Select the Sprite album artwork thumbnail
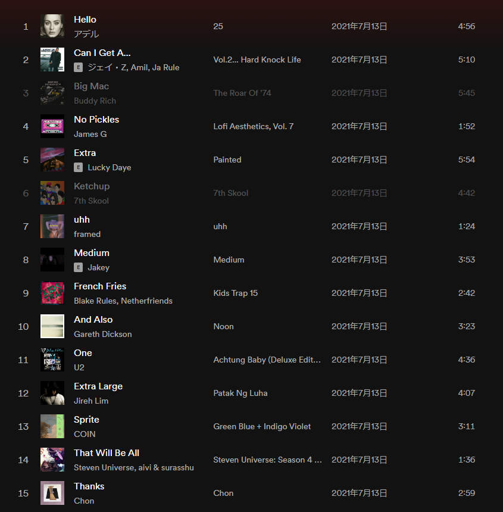Screen dimensions: 503x512 point(52,426)
